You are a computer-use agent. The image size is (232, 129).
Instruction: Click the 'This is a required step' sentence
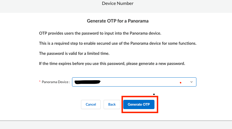coord(118,43)
